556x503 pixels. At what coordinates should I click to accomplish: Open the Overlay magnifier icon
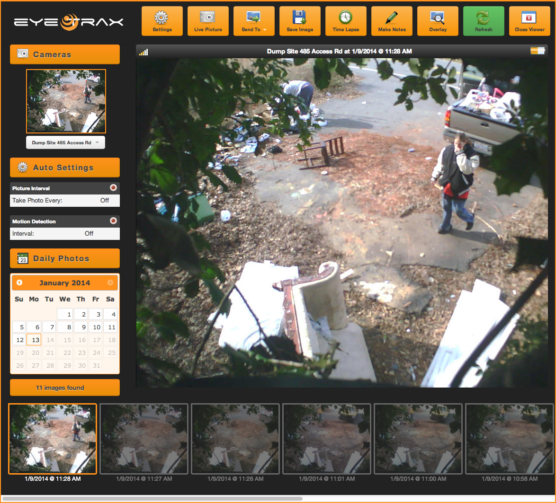438,21
